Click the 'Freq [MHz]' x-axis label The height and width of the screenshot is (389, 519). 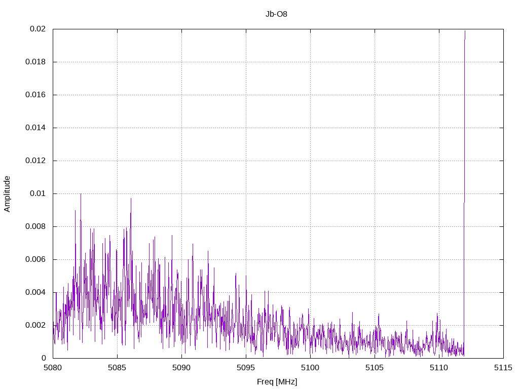click(277, 382)
